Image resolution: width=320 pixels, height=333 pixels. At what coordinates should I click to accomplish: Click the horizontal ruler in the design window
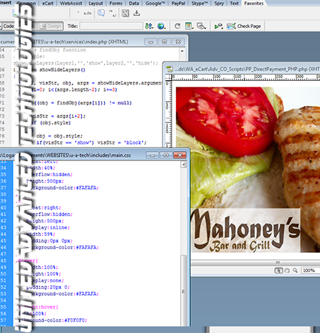pos(246,77)
